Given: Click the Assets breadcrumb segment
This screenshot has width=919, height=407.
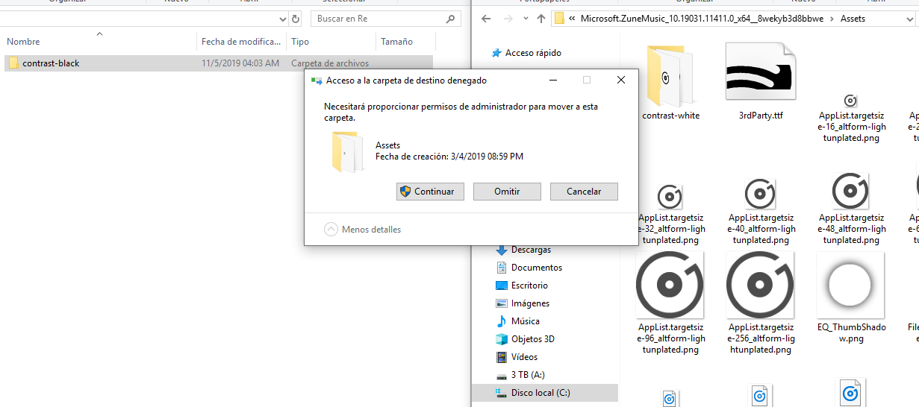Looking at the screenshot, I should pyautogui.click(x=853, y=19).
